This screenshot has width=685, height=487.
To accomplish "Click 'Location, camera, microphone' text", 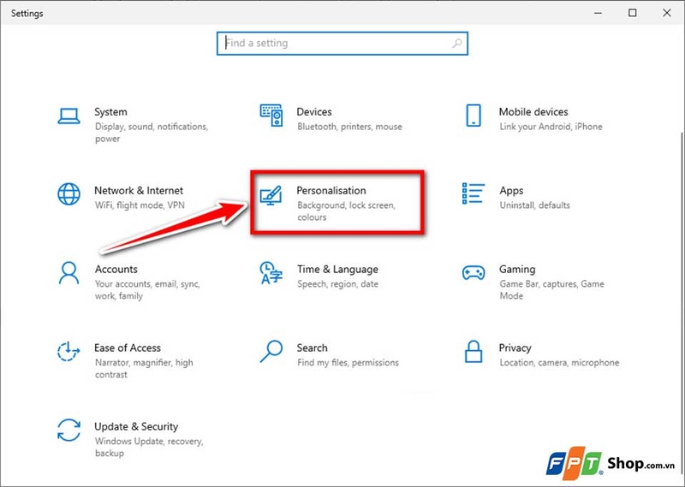I will click(x=559, y=363).
